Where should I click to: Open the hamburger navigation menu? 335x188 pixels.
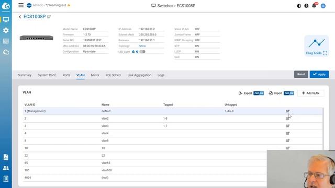pos(21,5)
